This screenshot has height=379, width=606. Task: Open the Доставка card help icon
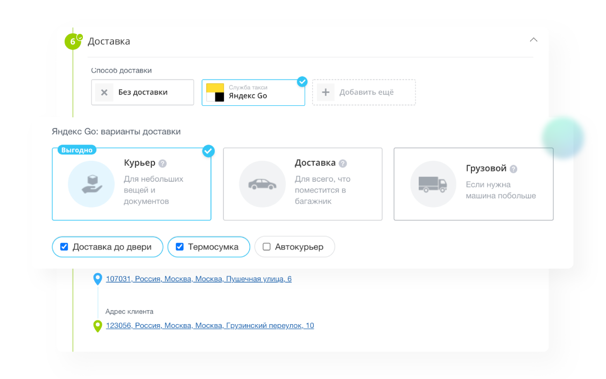(343, 163)
